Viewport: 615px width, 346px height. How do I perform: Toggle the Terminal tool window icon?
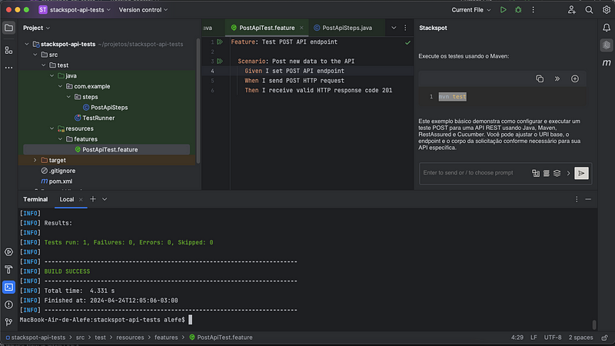click(8, 287)
